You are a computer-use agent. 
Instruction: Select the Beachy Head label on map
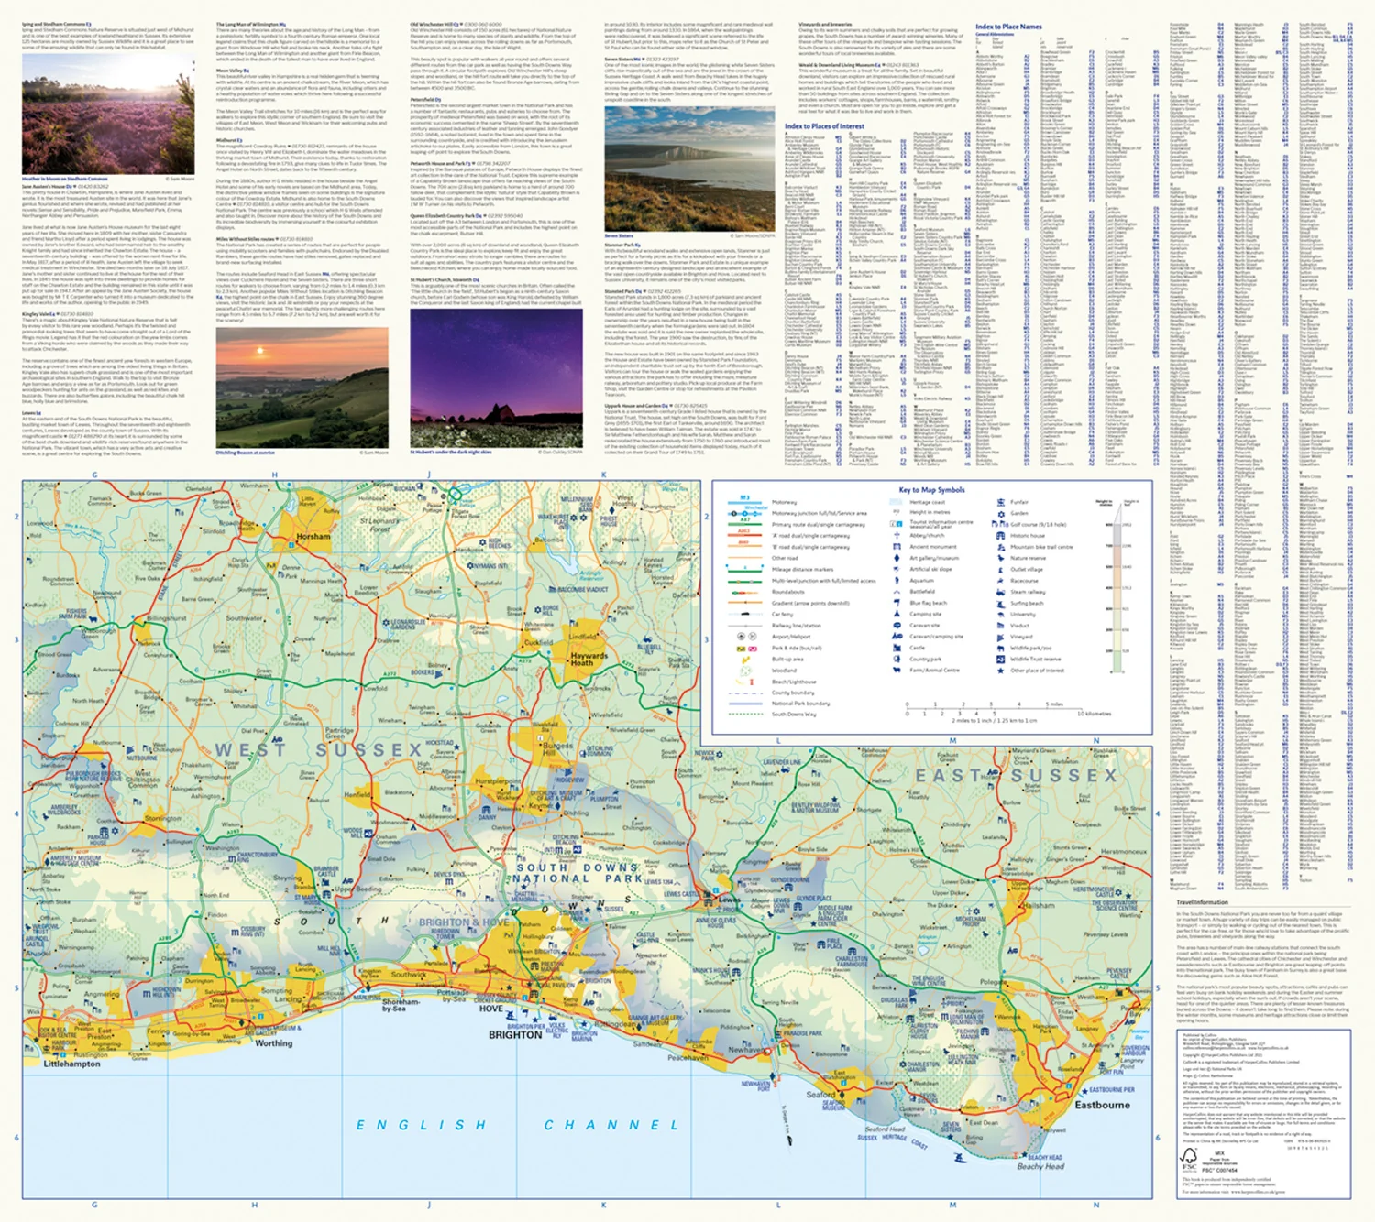tap(1040, 1166)
